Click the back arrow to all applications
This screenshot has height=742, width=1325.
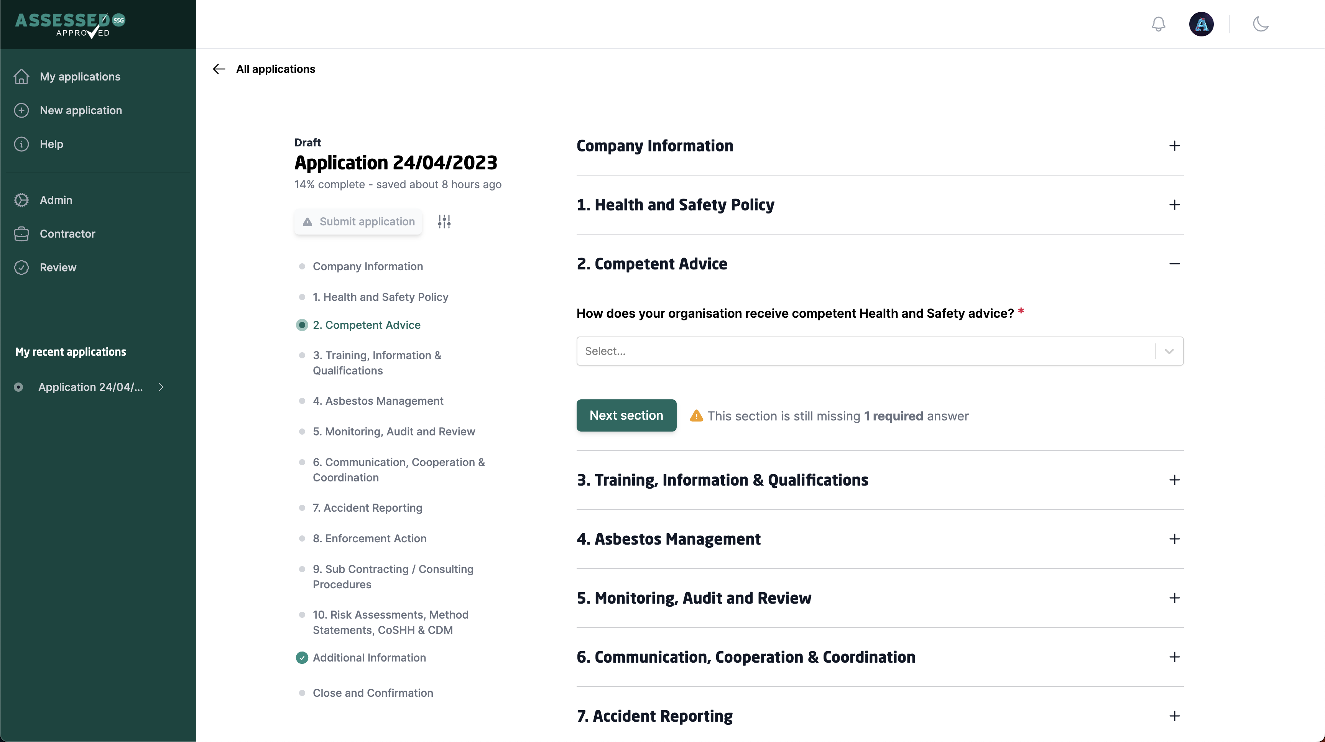pyautogui.click(x=219, y=69)
